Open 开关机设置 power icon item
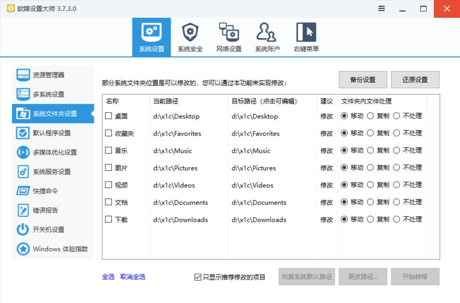Viewport: 460px width, 303px height. coord(23,230)
